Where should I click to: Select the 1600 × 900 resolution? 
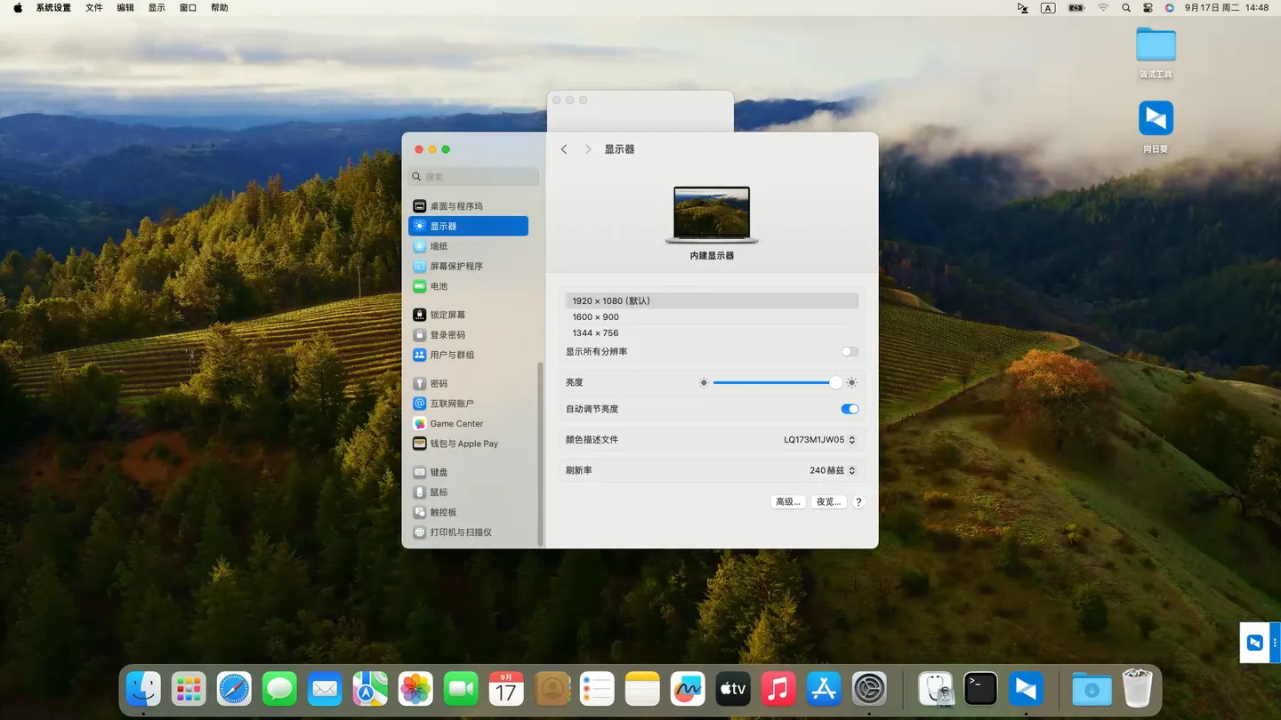tap(596, 317)
